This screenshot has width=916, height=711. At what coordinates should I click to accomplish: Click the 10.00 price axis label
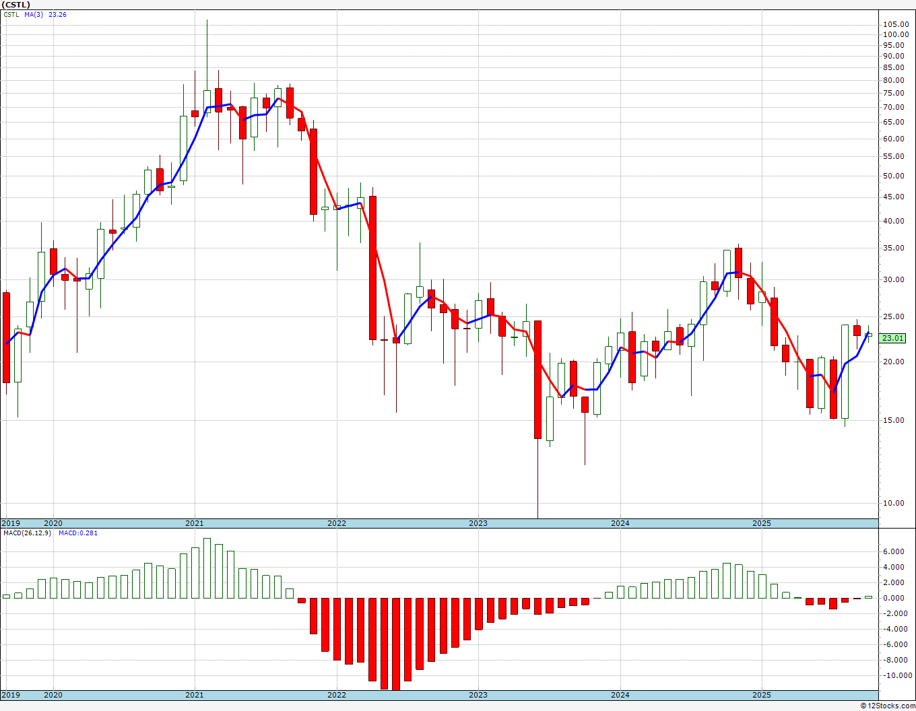(x=894, y=504)
